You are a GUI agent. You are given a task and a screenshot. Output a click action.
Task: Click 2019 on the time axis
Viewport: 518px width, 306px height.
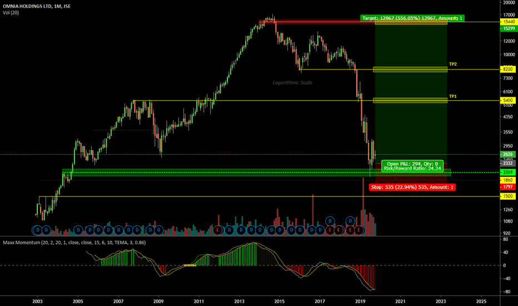click(360, 302)
